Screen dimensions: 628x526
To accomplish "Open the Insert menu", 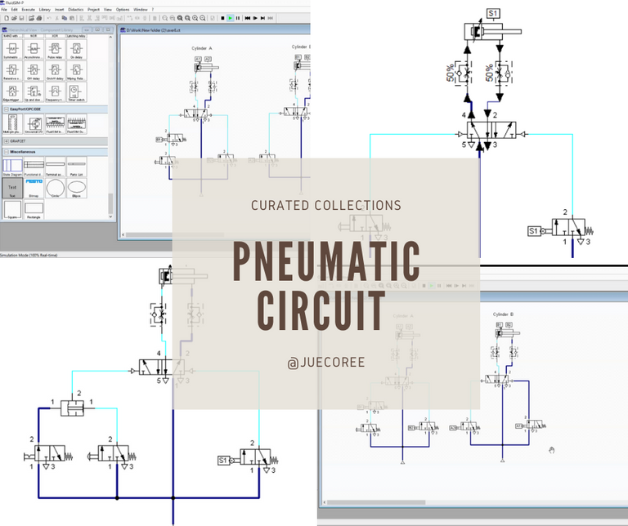I will (59, 9).
